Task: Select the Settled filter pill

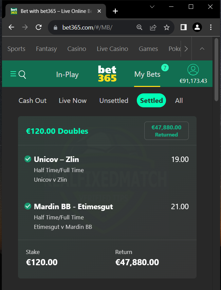Action: coord(151,101)
